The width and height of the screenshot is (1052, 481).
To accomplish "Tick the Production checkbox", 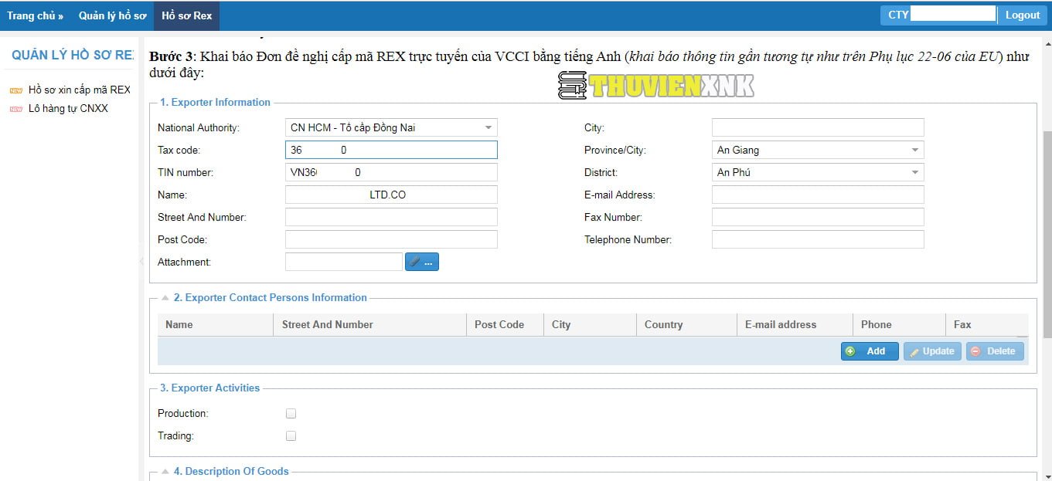I will pyautogui.click(x=291, y=413).
